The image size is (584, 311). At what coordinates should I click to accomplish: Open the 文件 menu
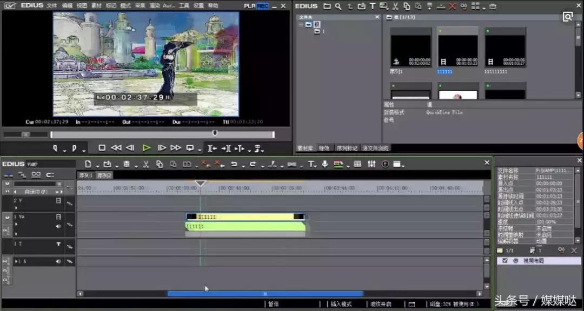click(51, 5)
